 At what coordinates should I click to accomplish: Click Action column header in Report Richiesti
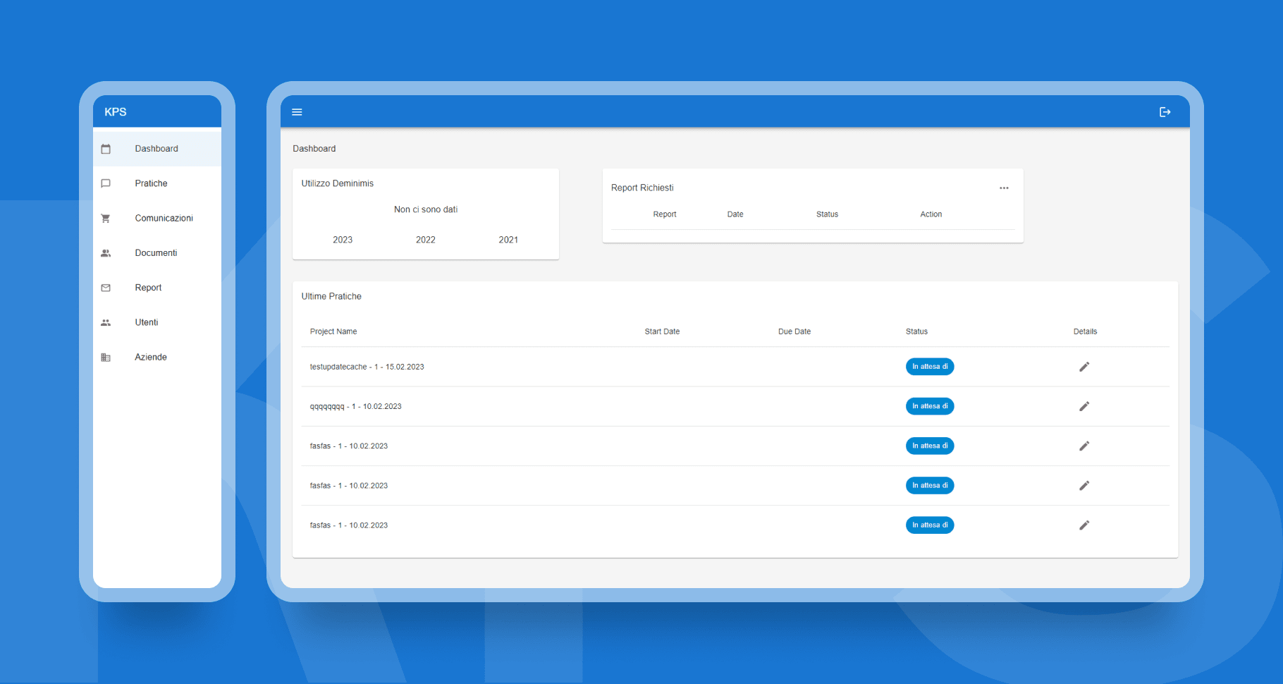(931, 214)
